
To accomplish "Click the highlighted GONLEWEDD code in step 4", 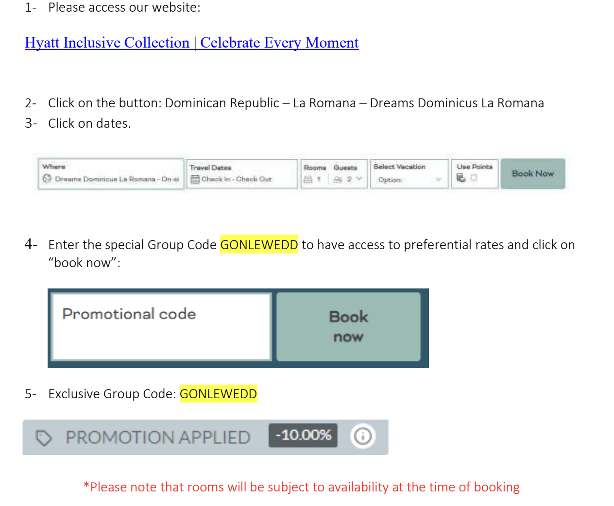I will click(259, 244).
